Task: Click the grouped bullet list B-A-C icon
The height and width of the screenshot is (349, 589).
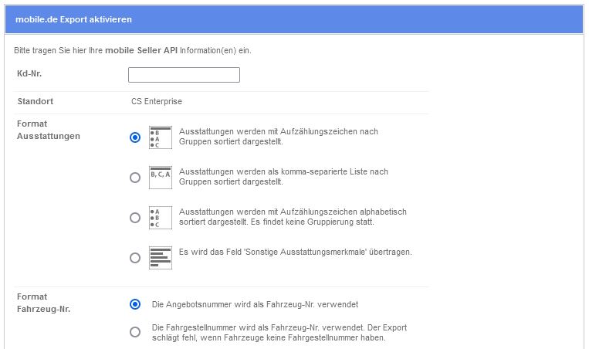Action: (x=161, y=137)
